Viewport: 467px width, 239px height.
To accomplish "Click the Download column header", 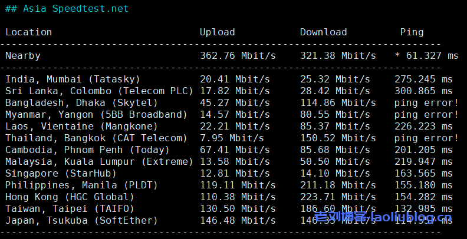I will pyautogui.click(x=323, y=32).
